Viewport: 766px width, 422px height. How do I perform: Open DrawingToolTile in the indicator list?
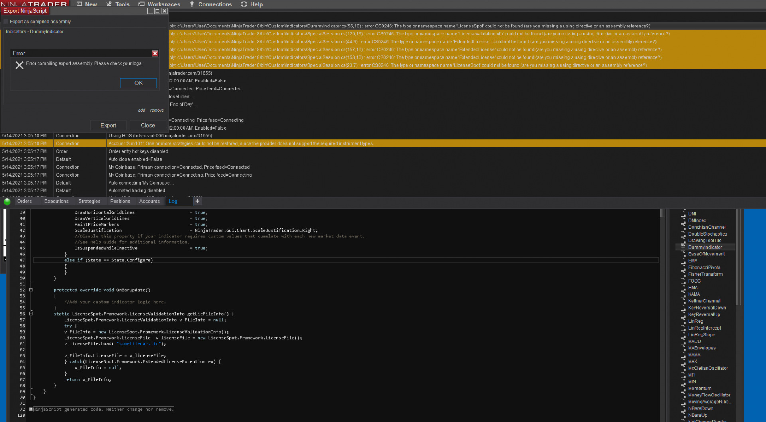tap(705, 241)
